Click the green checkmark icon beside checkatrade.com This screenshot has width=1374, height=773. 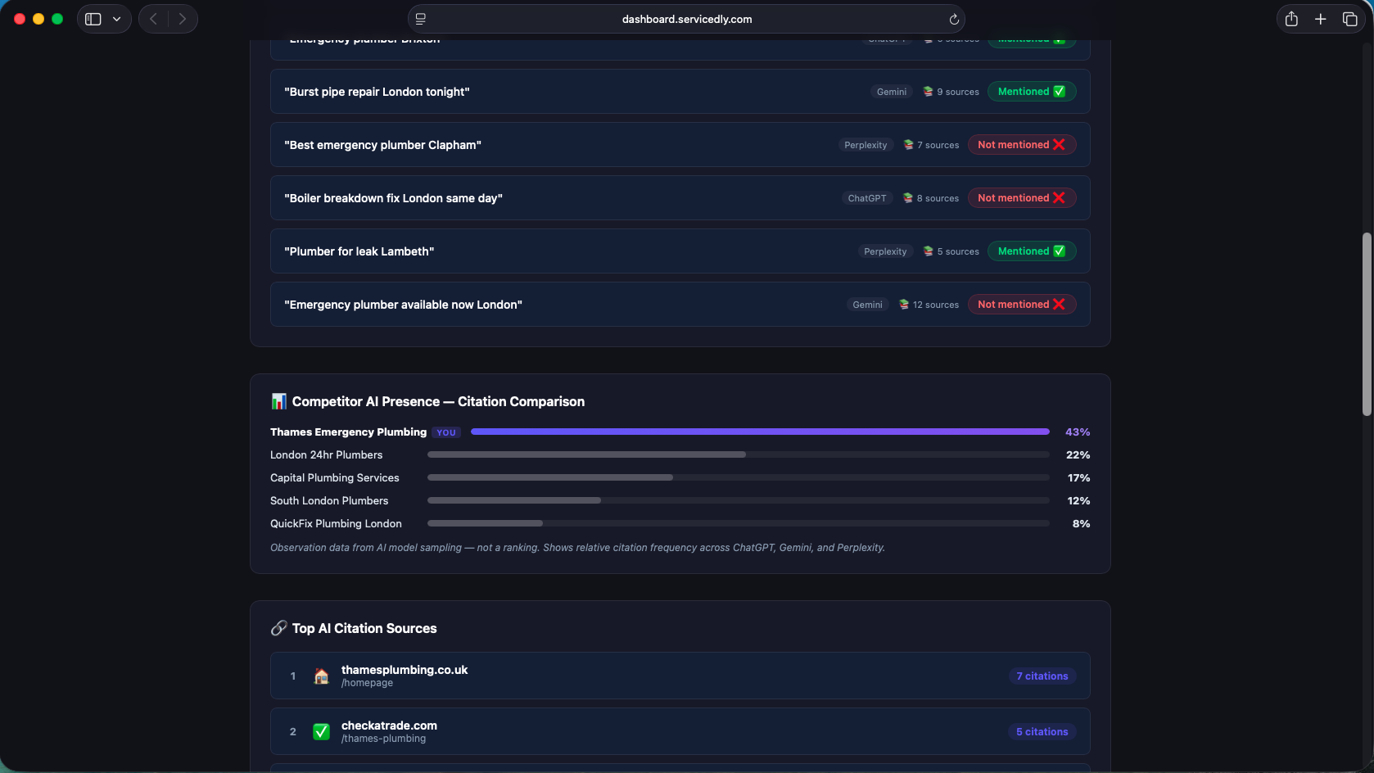click(x=321, y=731)
